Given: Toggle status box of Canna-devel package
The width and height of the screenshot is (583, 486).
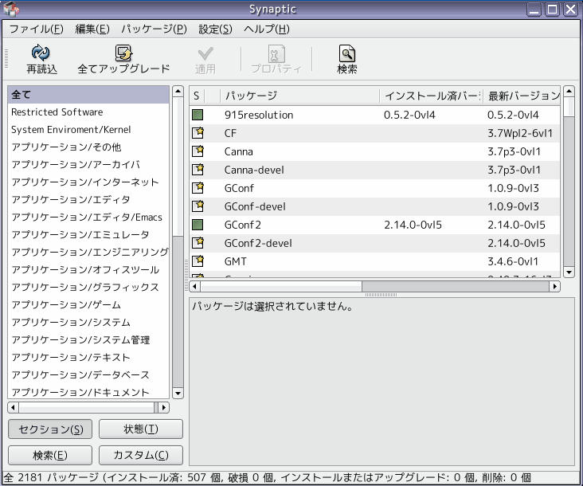Looking at the screenshot, I should [198, 169].
